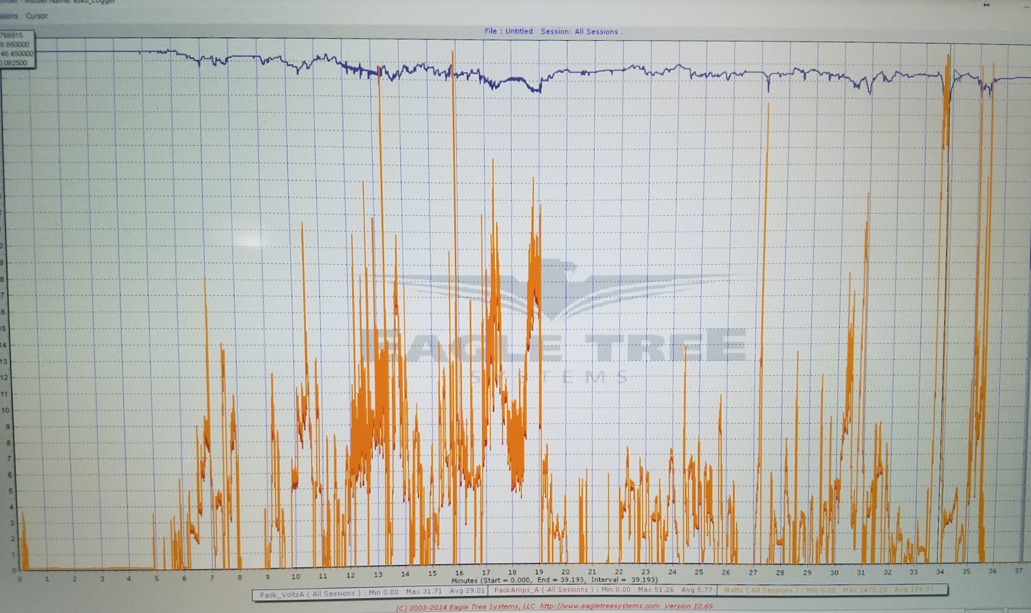Click minute 0 on the time axis

pyautogui.click(x=19, y=579)
